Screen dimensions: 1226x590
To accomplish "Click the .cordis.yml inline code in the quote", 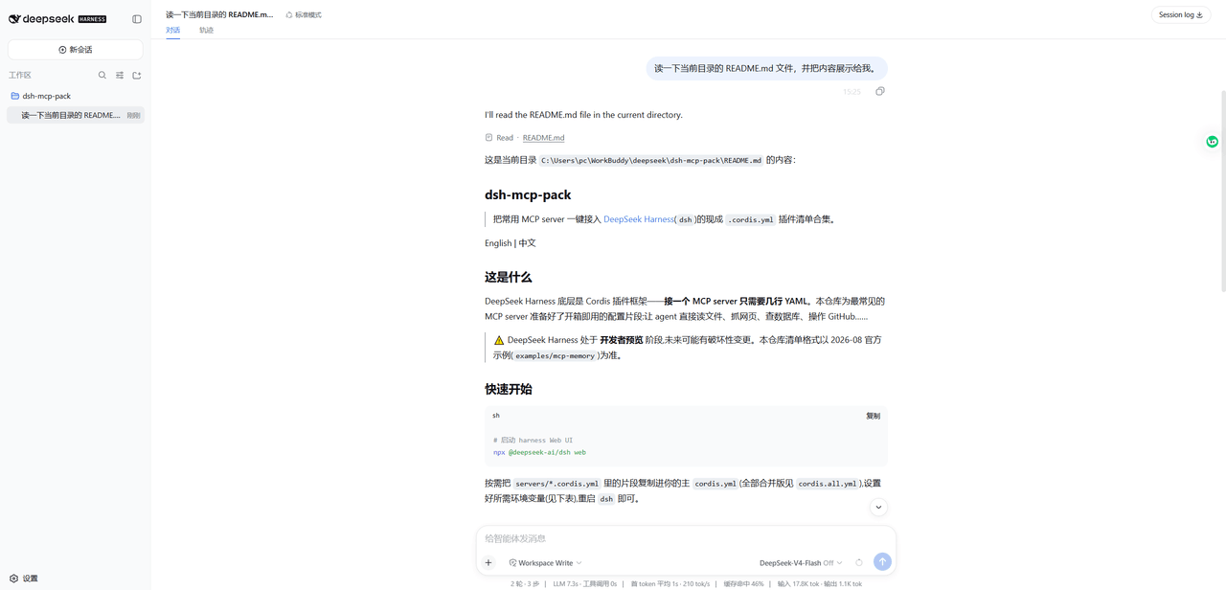I will [750, 219].
